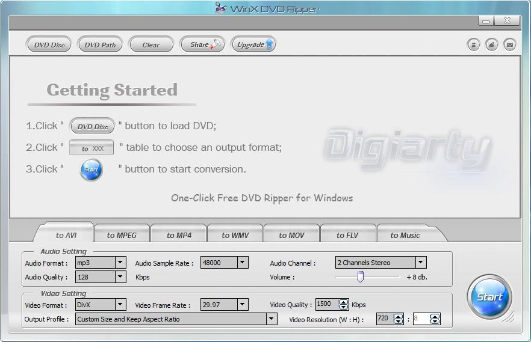Open the user account round icon
The width and height of the screenshot is (531, 342).
click(x=473, y=44)
